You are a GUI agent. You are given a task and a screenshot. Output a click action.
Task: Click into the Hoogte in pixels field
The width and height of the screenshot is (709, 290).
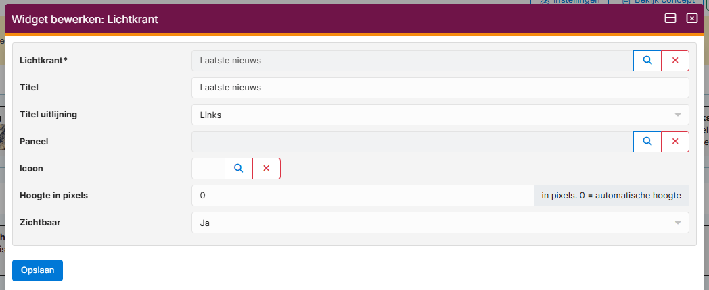click(363, 196)
